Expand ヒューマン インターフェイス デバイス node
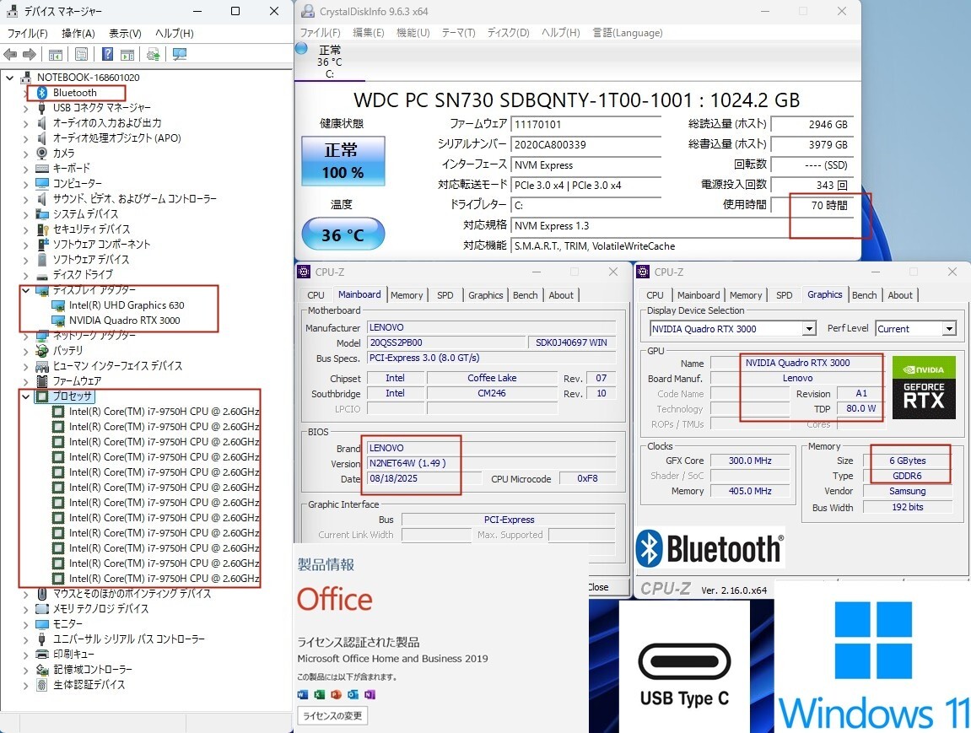The image size is (971, 733). 25,366
